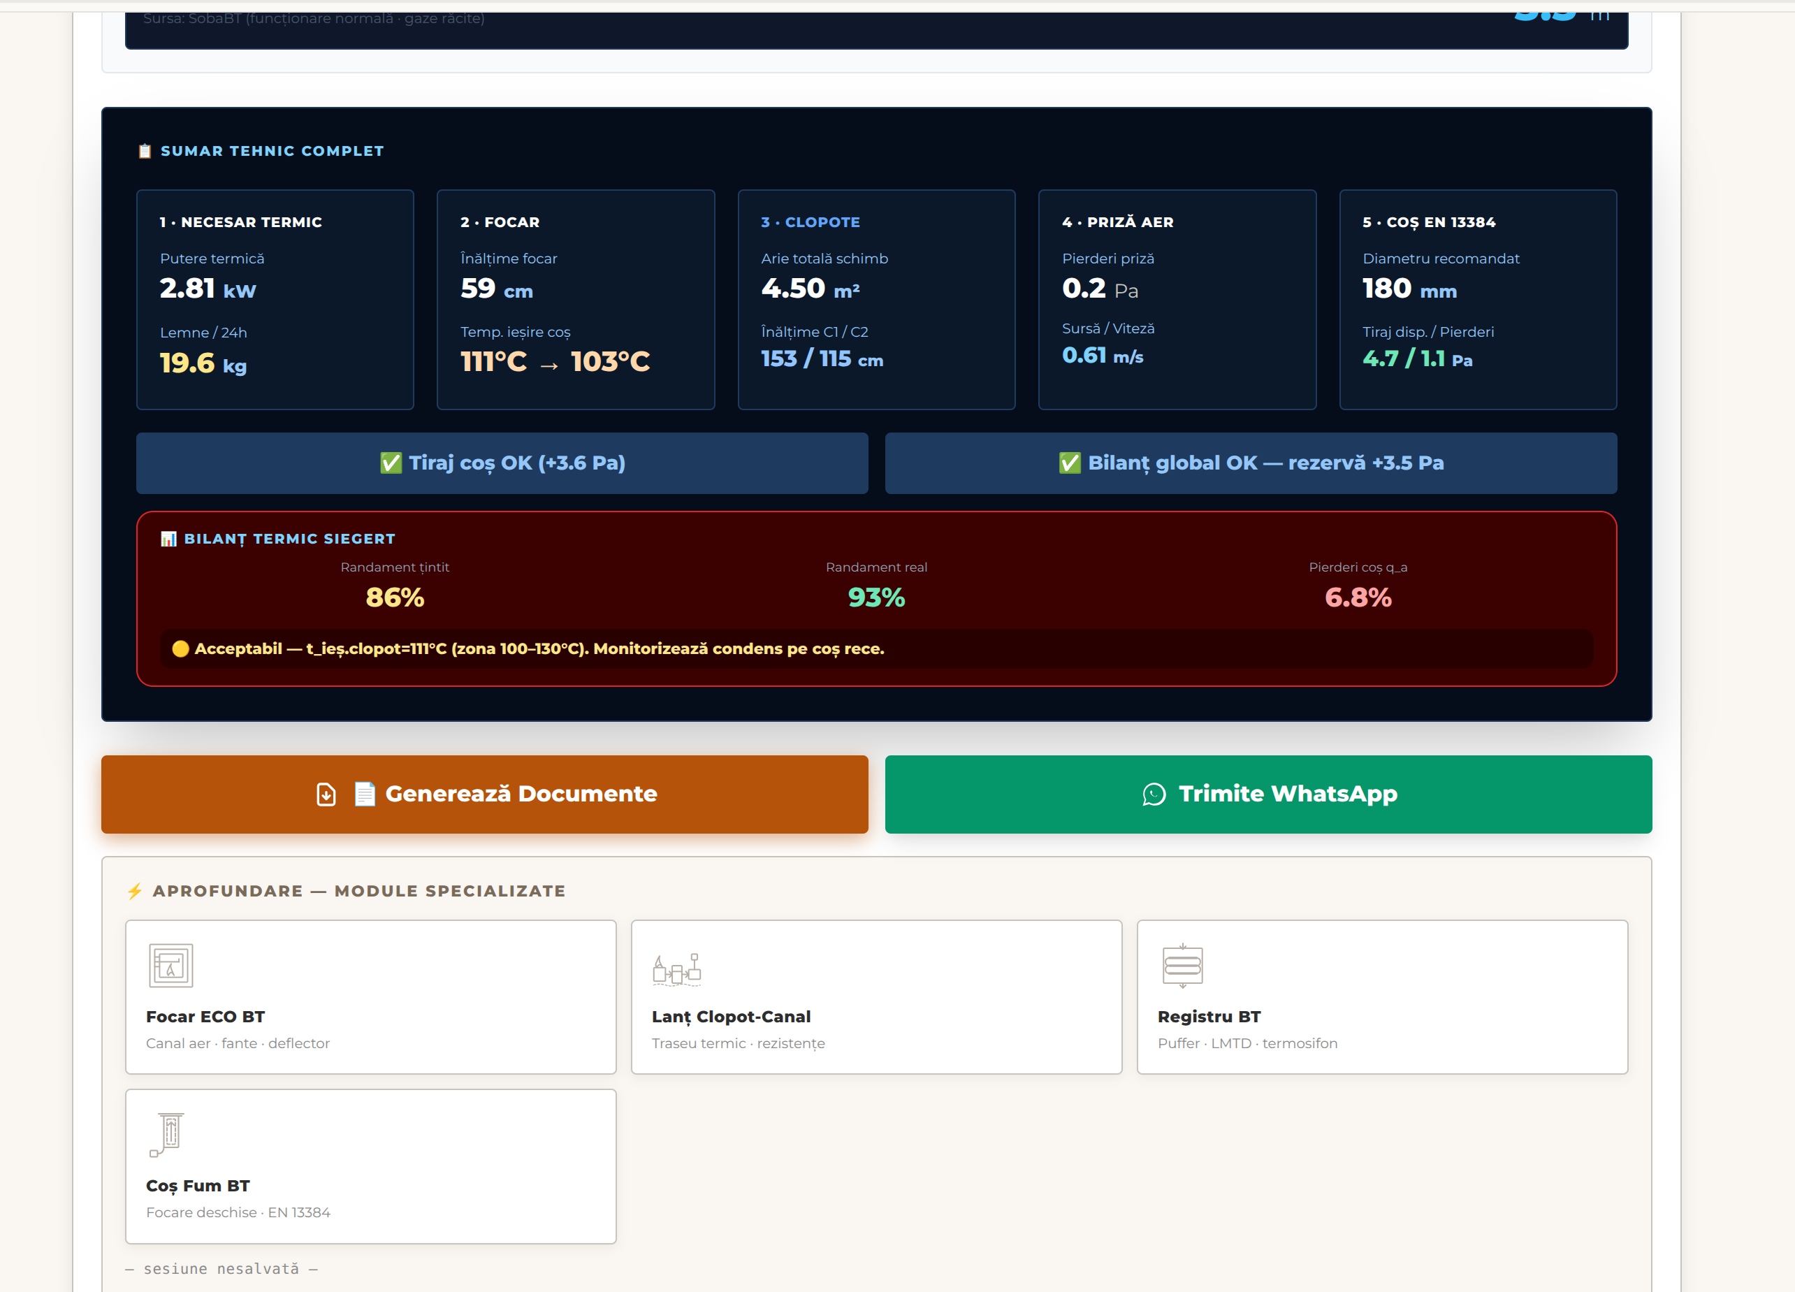The image size is (1795, 1292).
Task: Click the lightning bolt icon near Aprofundare
Action: (x=136, y=892)
